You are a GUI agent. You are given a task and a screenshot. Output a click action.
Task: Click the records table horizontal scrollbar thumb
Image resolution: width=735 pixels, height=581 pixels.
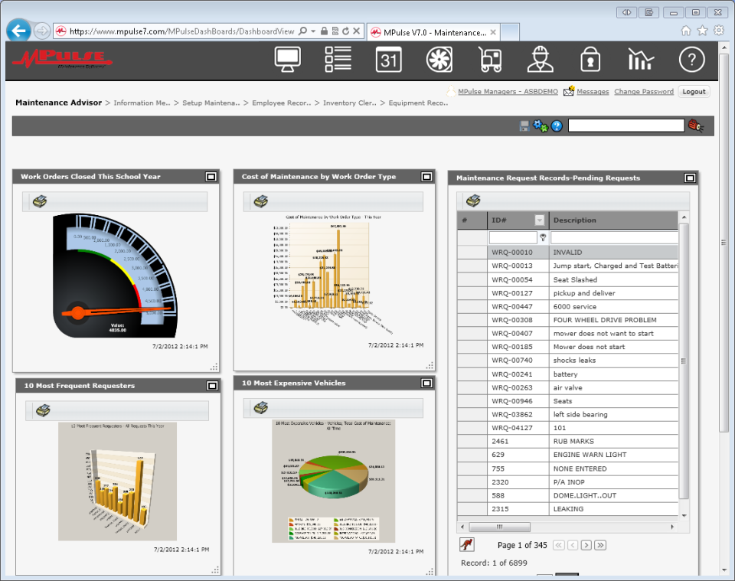pyautogui.click(x=499, y=527)
